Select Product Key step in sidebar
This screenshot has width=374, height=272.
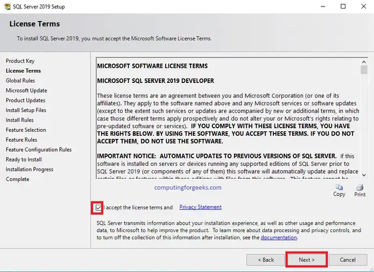point(20,61)
